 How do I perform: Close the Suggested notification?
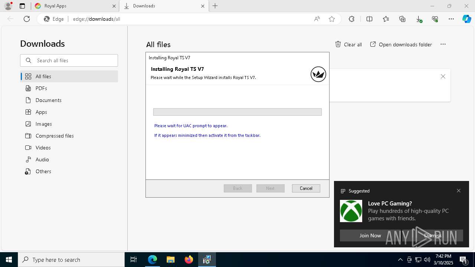459,191
